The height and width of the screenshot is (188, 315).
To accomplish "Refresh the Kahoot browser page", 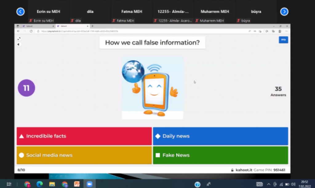I will point(31,31).
